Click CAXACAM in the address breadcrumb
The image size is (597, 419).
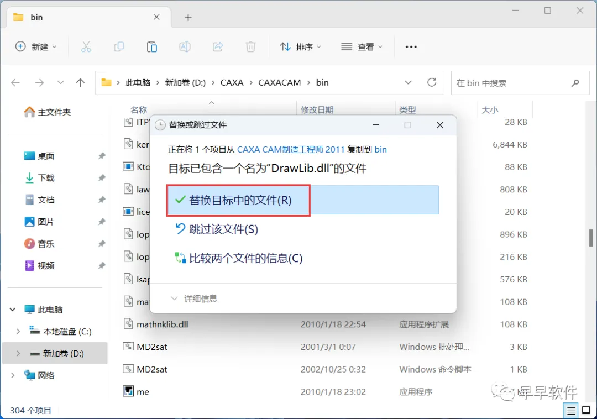pos(280,82)
